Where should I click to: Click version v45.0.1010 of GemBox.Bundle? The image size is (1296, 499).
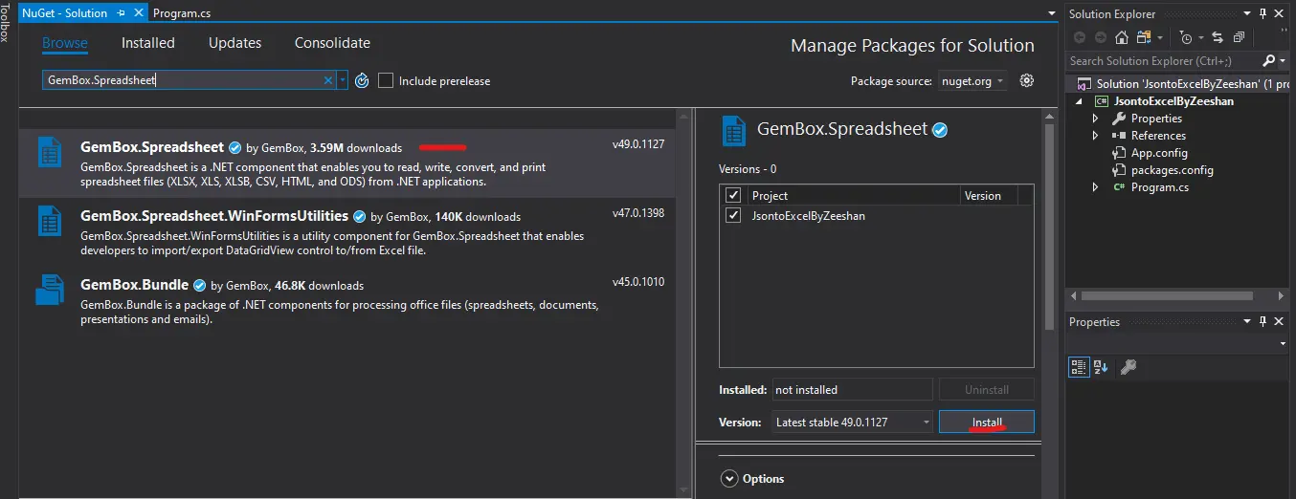638,282
